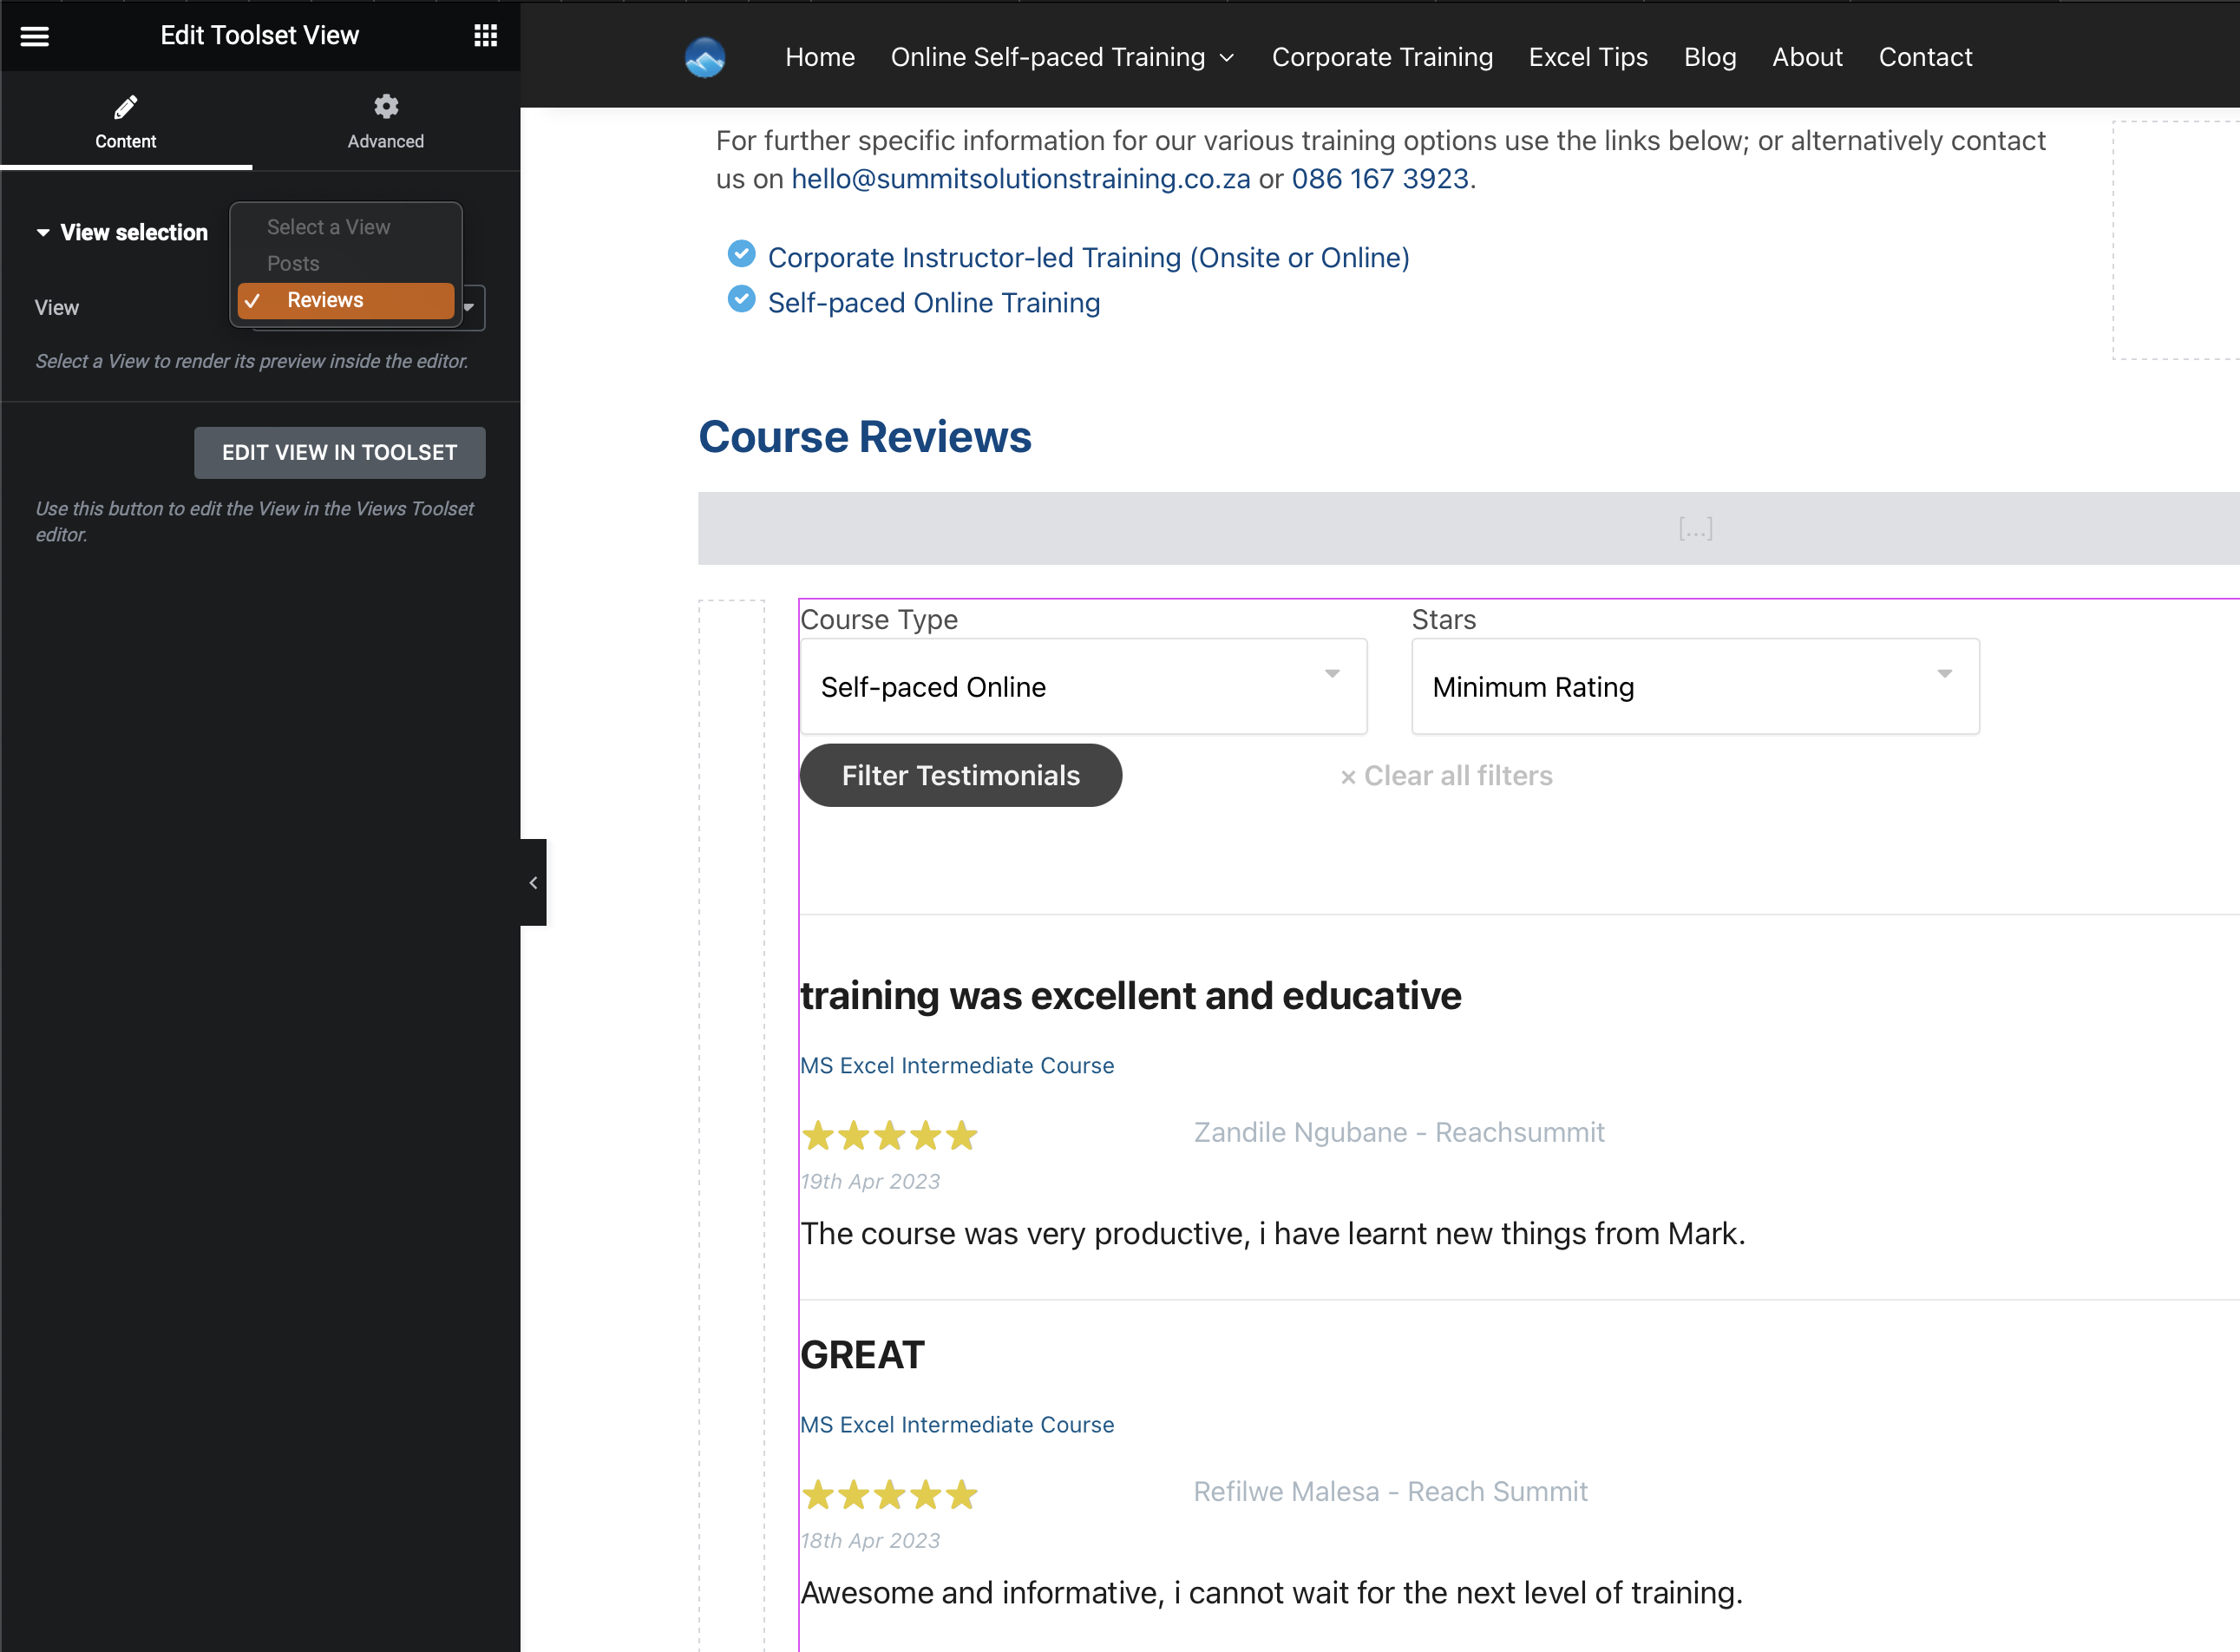The image size is (2240, 1652).
Task: Click the Edit Toolset View panel title
Action: pos(260,36)
